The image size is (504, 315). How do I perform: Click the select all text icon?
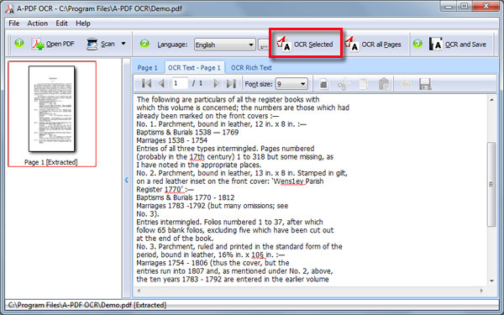click(x=323, y=84)
